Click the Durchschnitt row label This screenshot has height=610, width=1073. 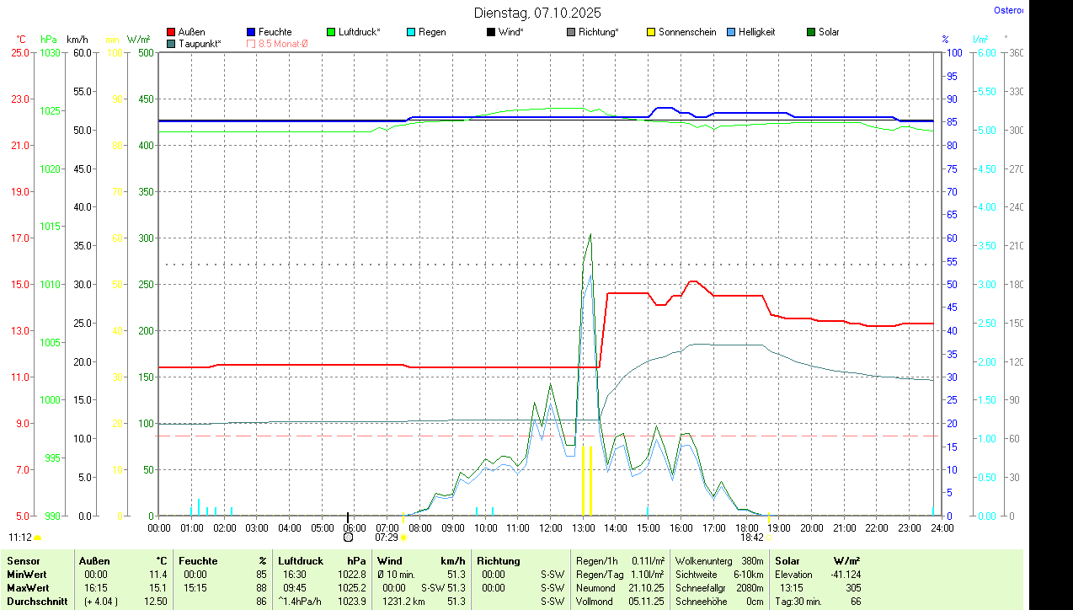(36, 602)
